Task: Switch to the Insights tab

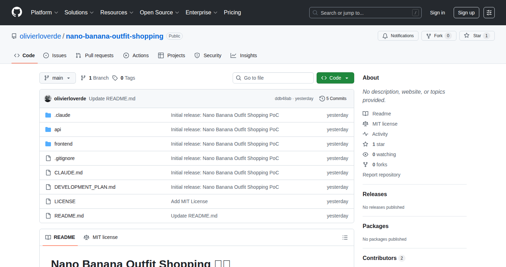Action: pos(244,55)
